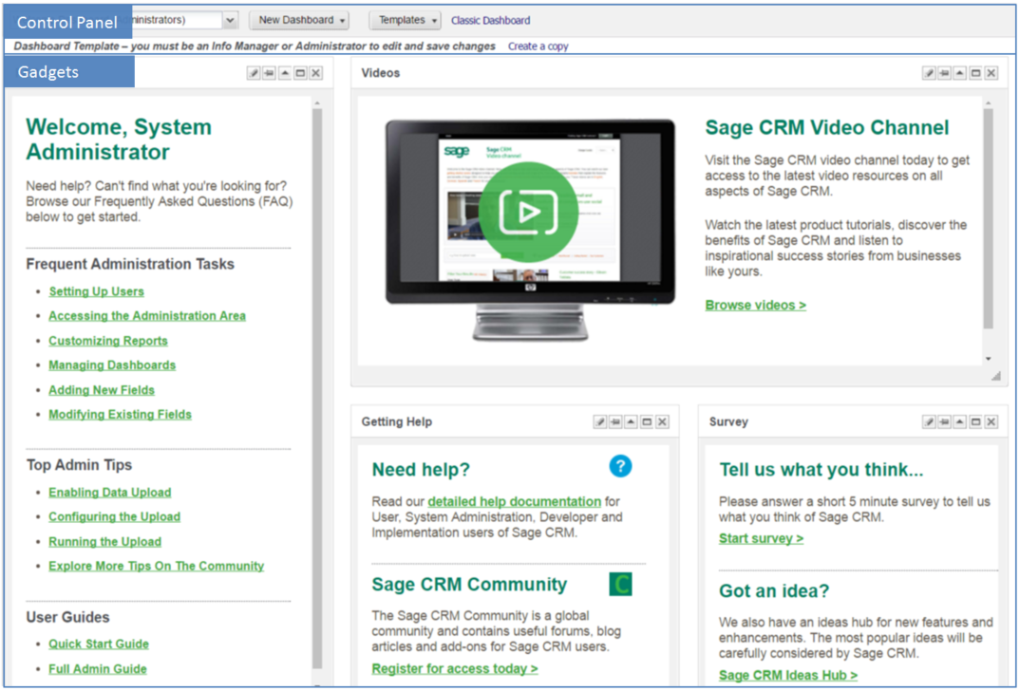Click the pin icon on the Videos gadget

click(945, 73)
